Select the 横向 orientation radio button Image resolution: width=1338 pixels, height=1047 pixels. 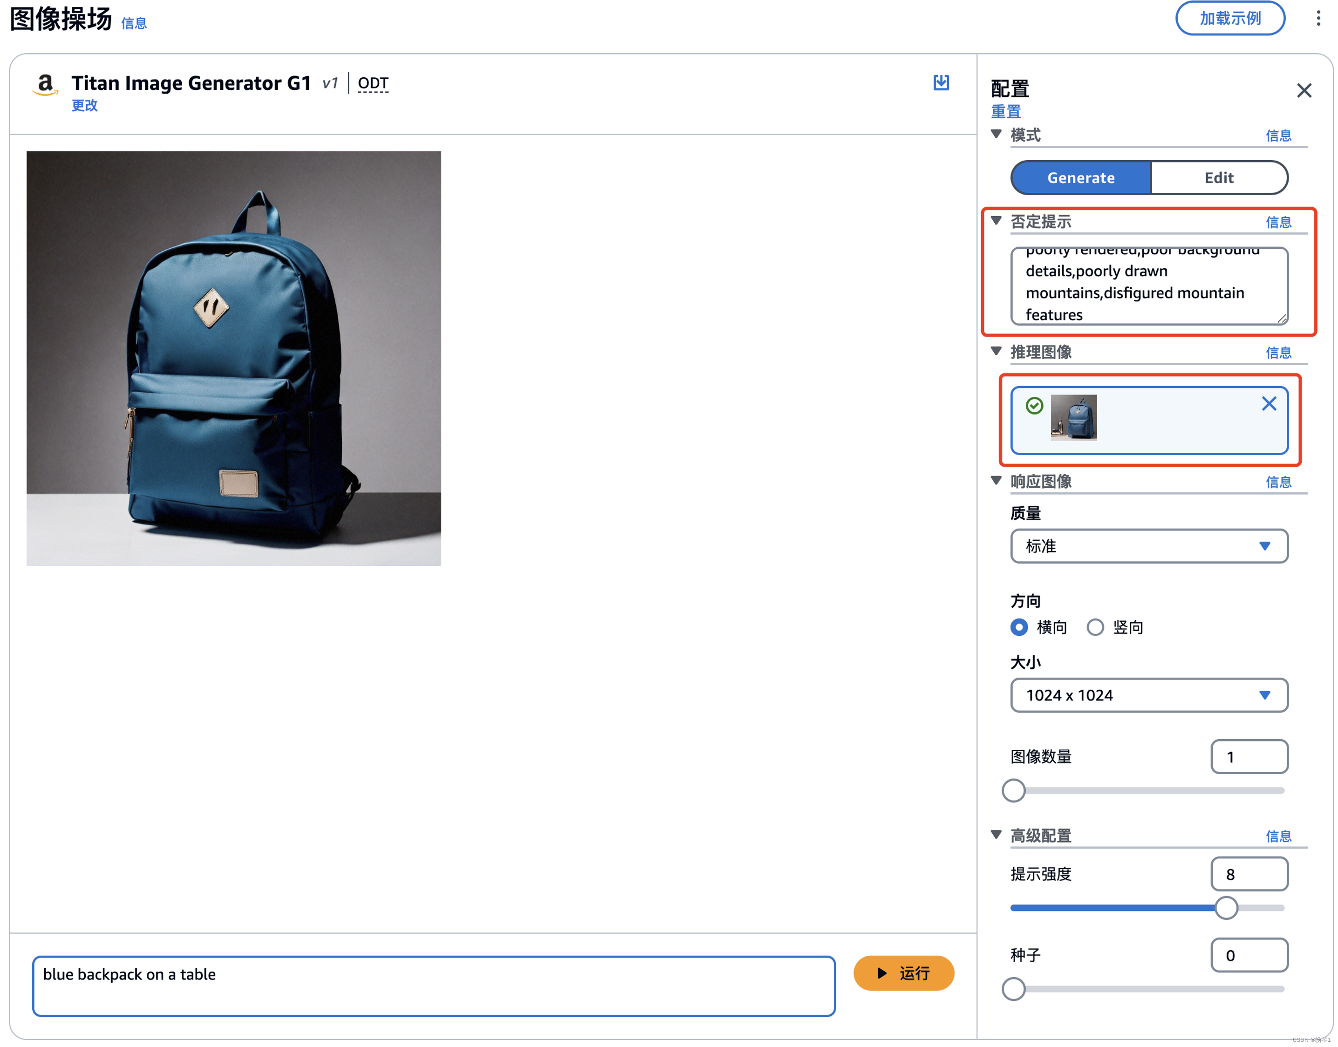(1019, 627)
